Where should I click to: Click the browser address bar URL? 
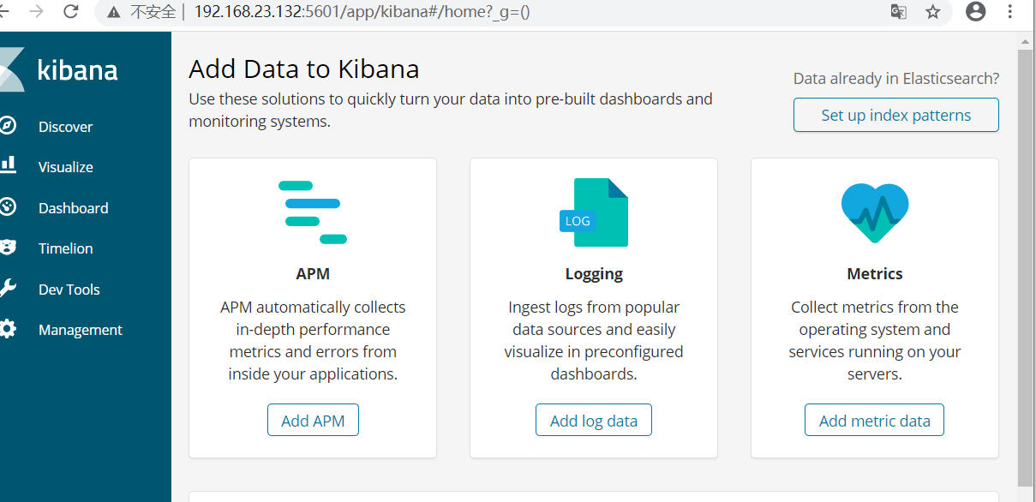coord(362,13)
